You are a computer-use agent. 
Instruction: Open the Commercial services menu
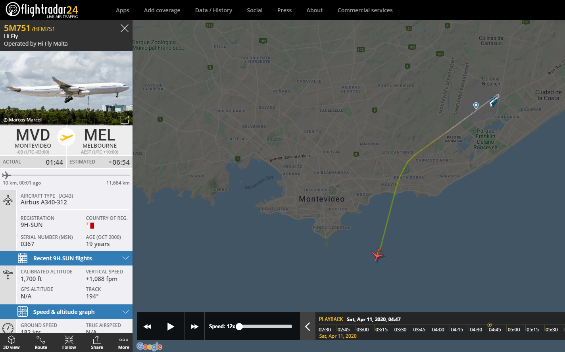[x=365, y=10]
